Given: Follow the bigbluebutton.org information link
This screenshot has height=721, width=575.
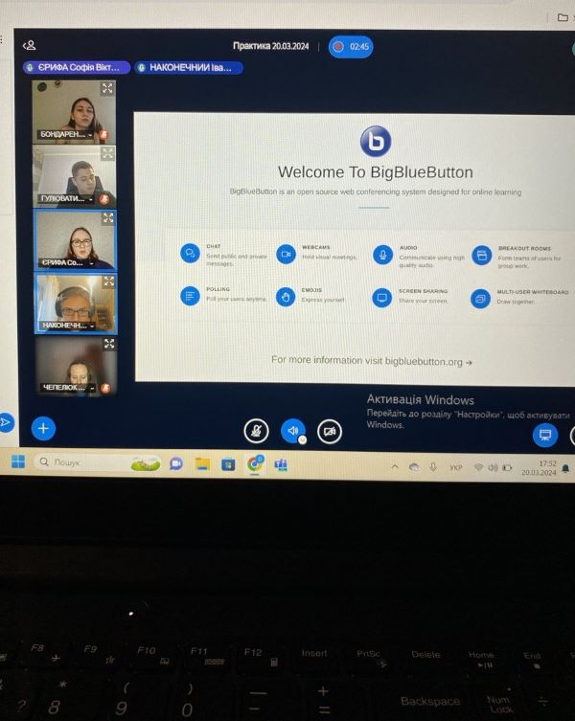Looking at the screenshot, I should tap(372, 361).
